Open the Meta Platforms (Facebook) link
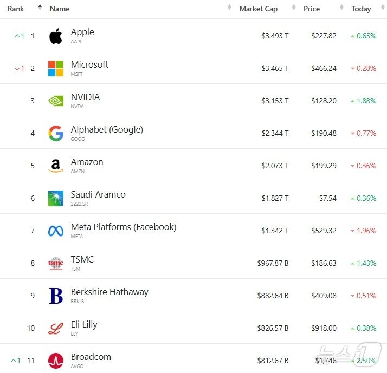 124,227
